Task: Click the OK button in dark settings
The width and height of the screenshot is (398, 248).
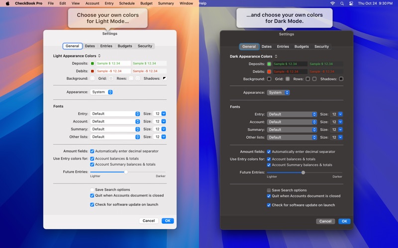Action: point(344,221)
